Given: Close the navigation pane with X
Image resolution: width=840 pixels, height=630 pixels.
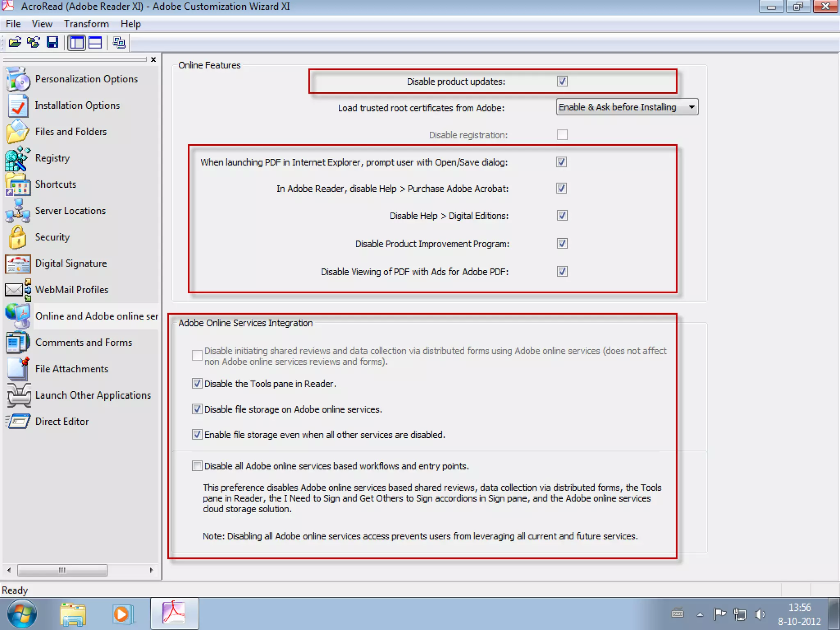Looking at the screenshot, I should 153,59.
